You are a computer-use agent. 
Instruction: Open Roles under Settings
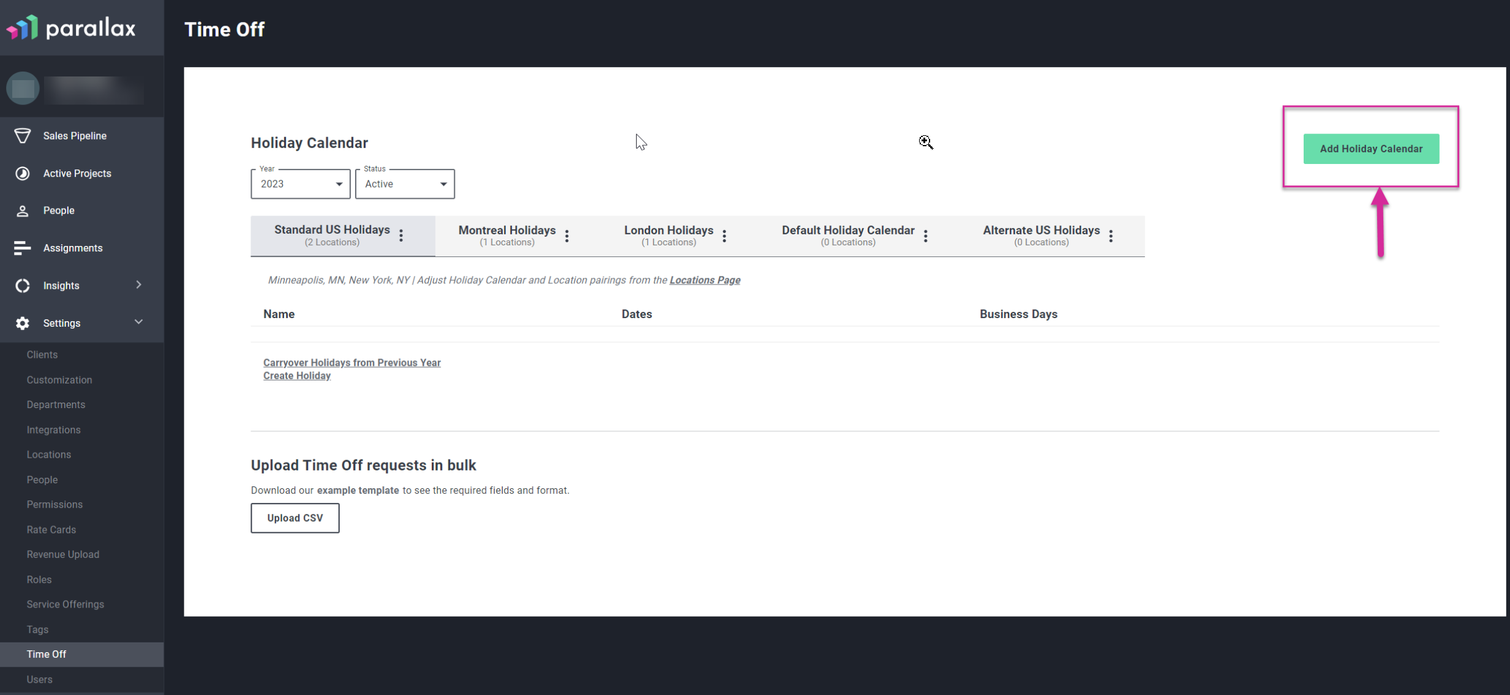39,579
